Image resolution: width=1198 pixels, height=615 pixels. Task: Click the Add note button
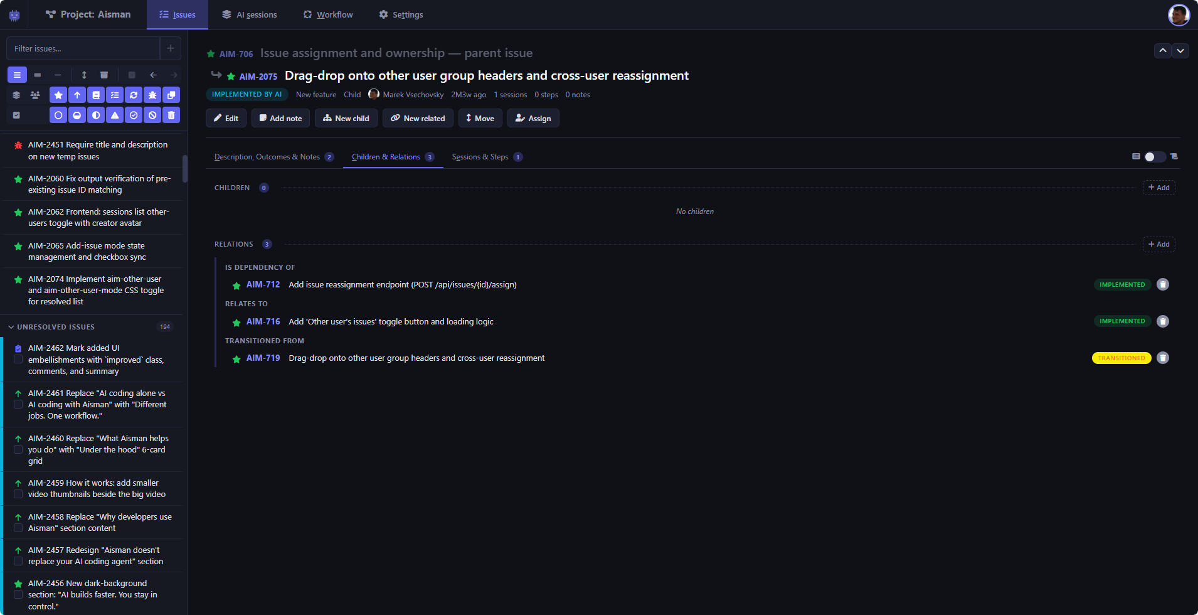pyautogui.click(x=280, y=118)
